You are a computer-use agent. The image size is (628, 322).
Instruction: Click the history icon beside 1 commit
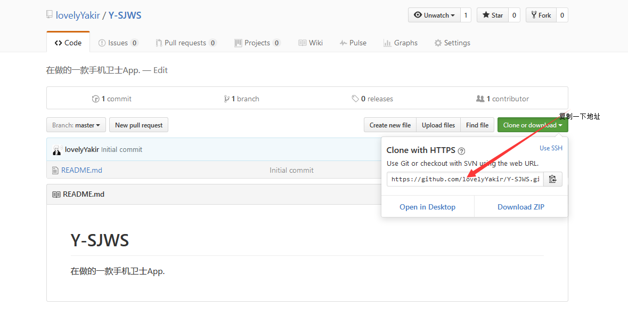(96, 99)
